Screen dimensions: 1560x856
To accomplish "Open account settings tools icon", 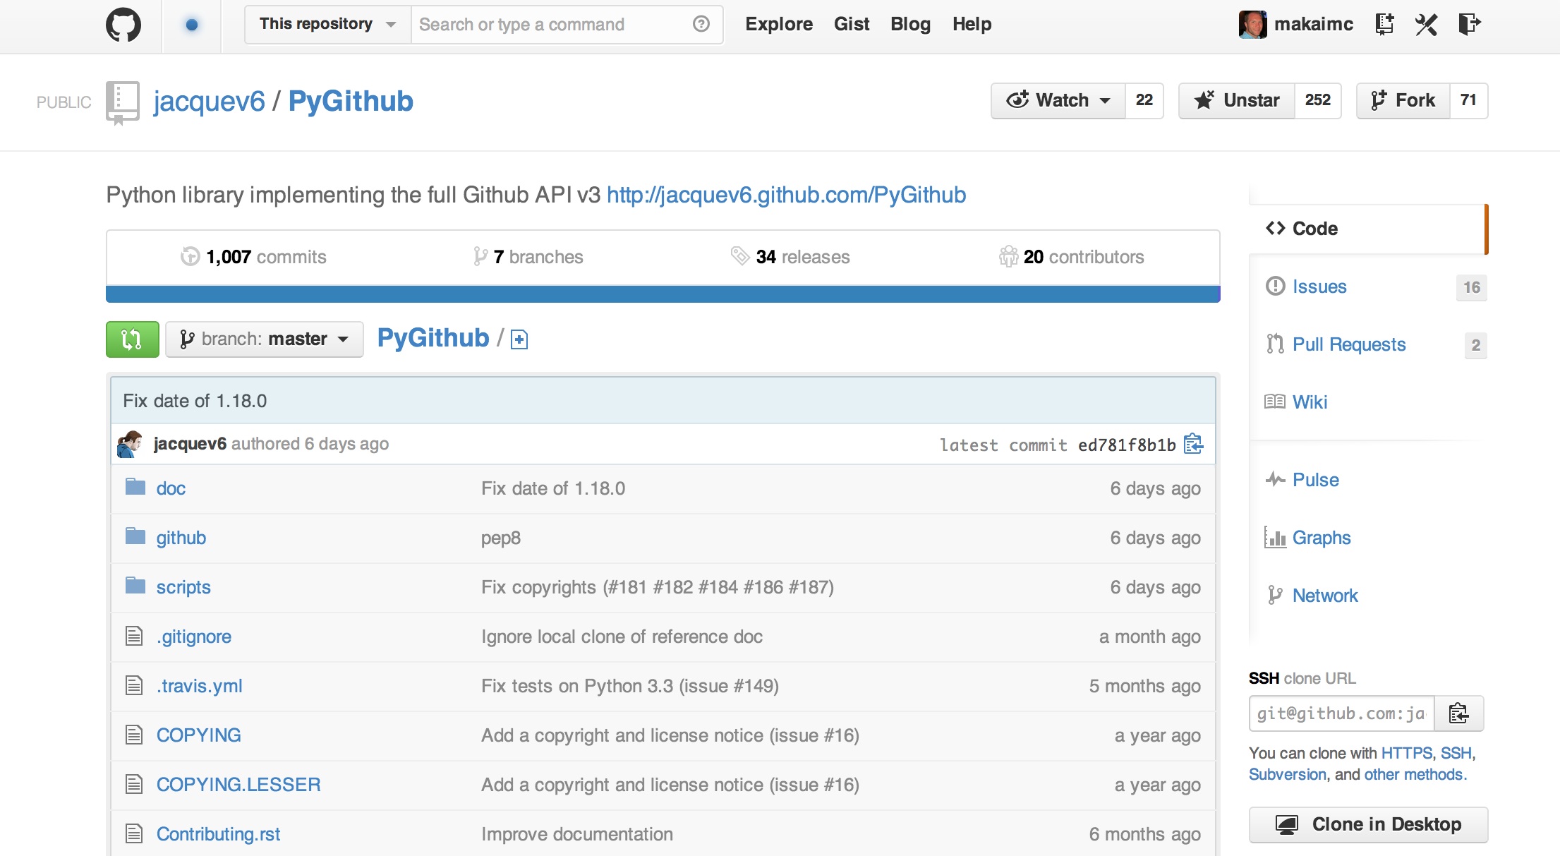I will (1426, 24).
